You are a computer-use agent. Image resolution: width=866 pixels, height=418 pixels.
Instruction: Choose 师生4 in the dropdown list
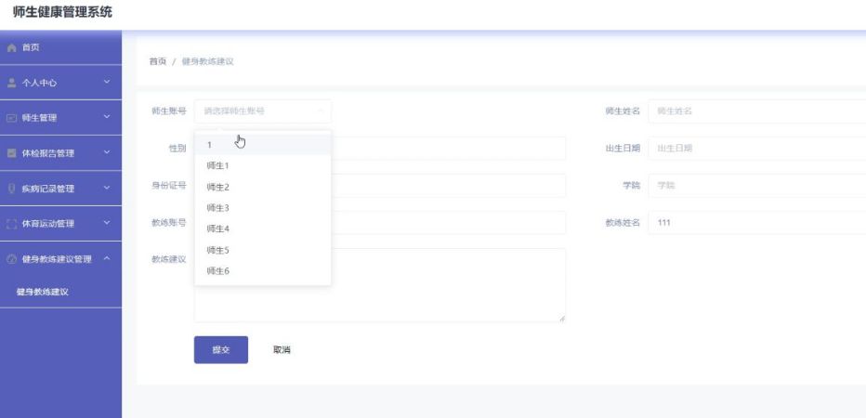tap(263, 229)
